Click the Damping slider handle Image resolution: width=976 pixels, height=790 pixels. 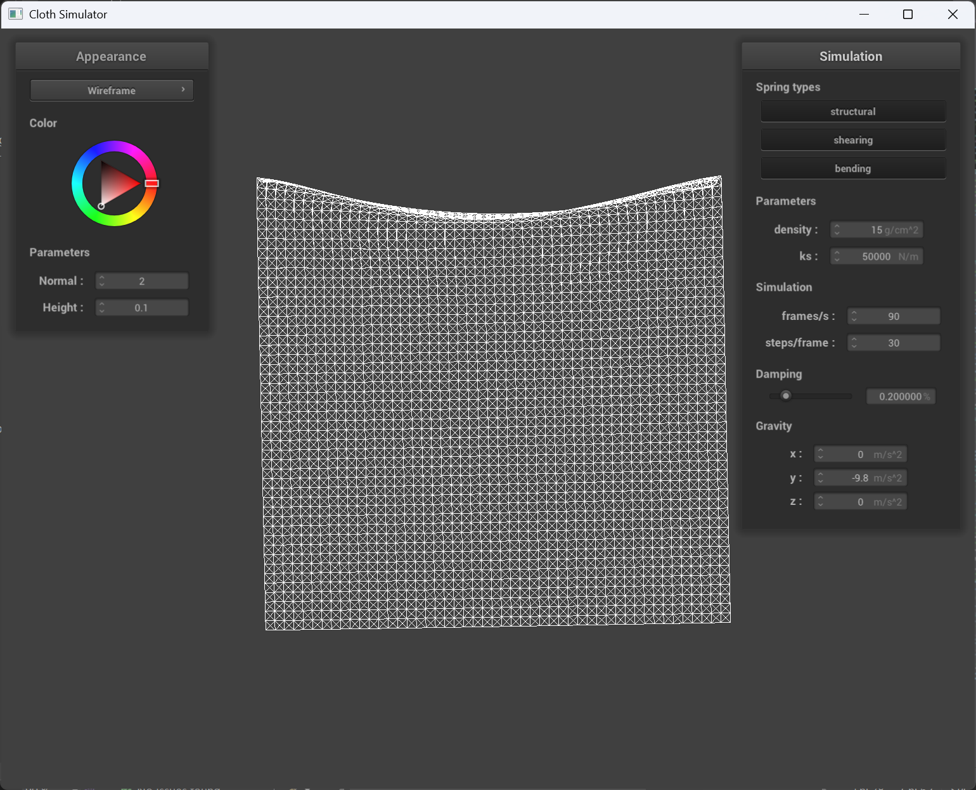coord(786,396)
